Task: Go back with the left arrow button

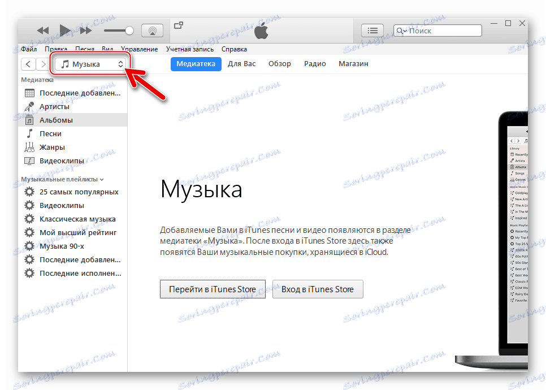Action: (28, 64)
